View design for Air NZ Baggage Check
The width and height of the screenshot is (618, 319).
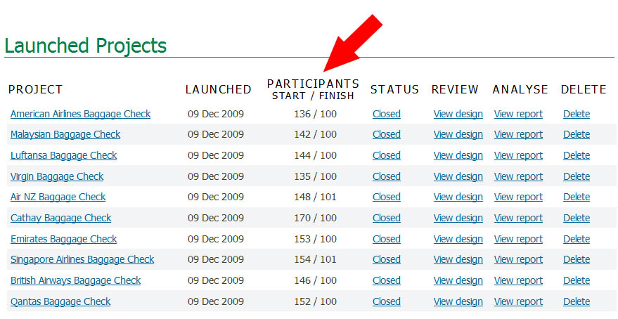458,197
